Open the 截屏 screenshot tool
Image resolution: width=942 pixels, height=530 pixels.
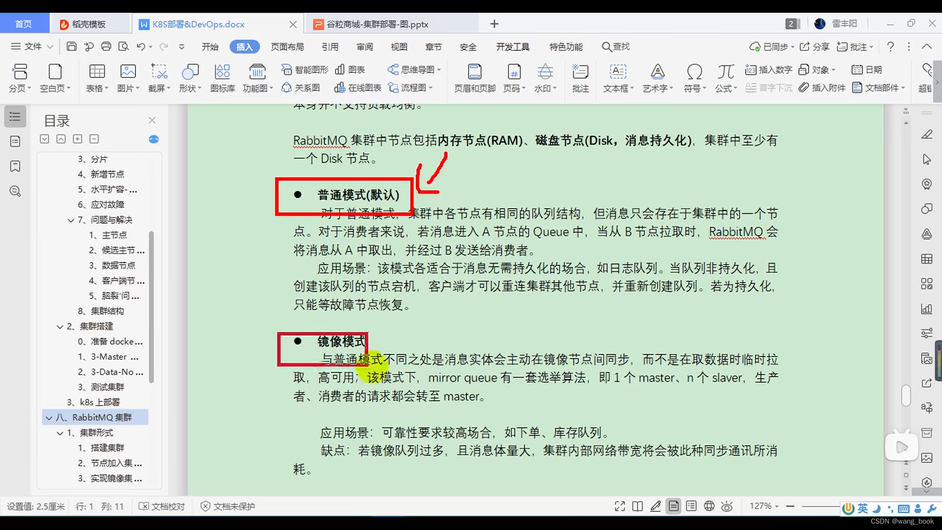(x=159, y=78)
